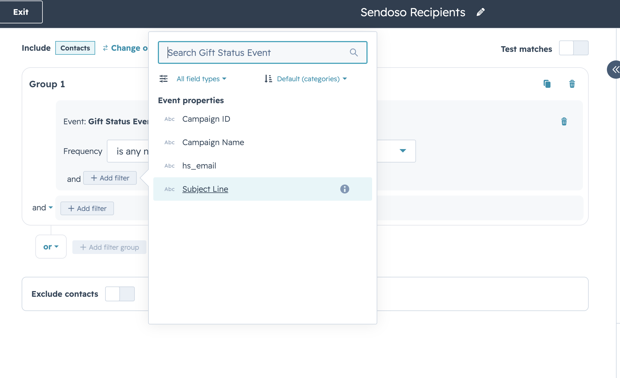Viewport: 620px width, 378px height.
Task: Toggle the Exclude contacts switch
Action: pos(120,294)
